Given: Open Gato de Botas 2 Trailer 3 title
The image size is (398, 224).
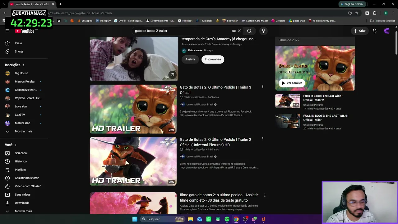Looking at the screenshot, I should coord(215,90).
